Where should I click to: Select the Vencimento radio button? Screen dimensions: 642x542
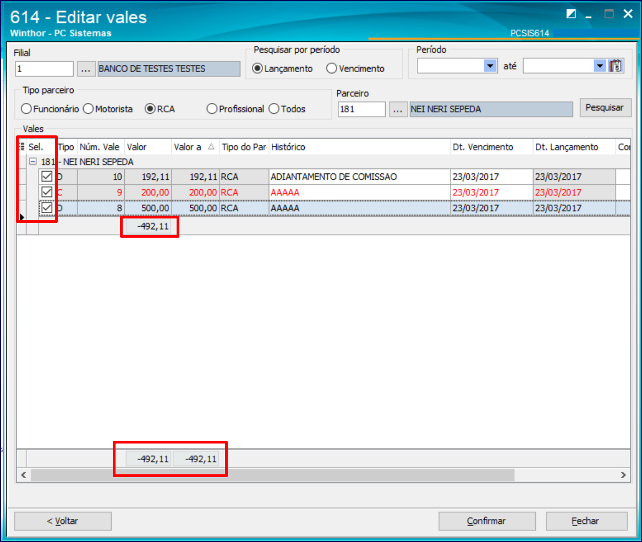(332, 68)
